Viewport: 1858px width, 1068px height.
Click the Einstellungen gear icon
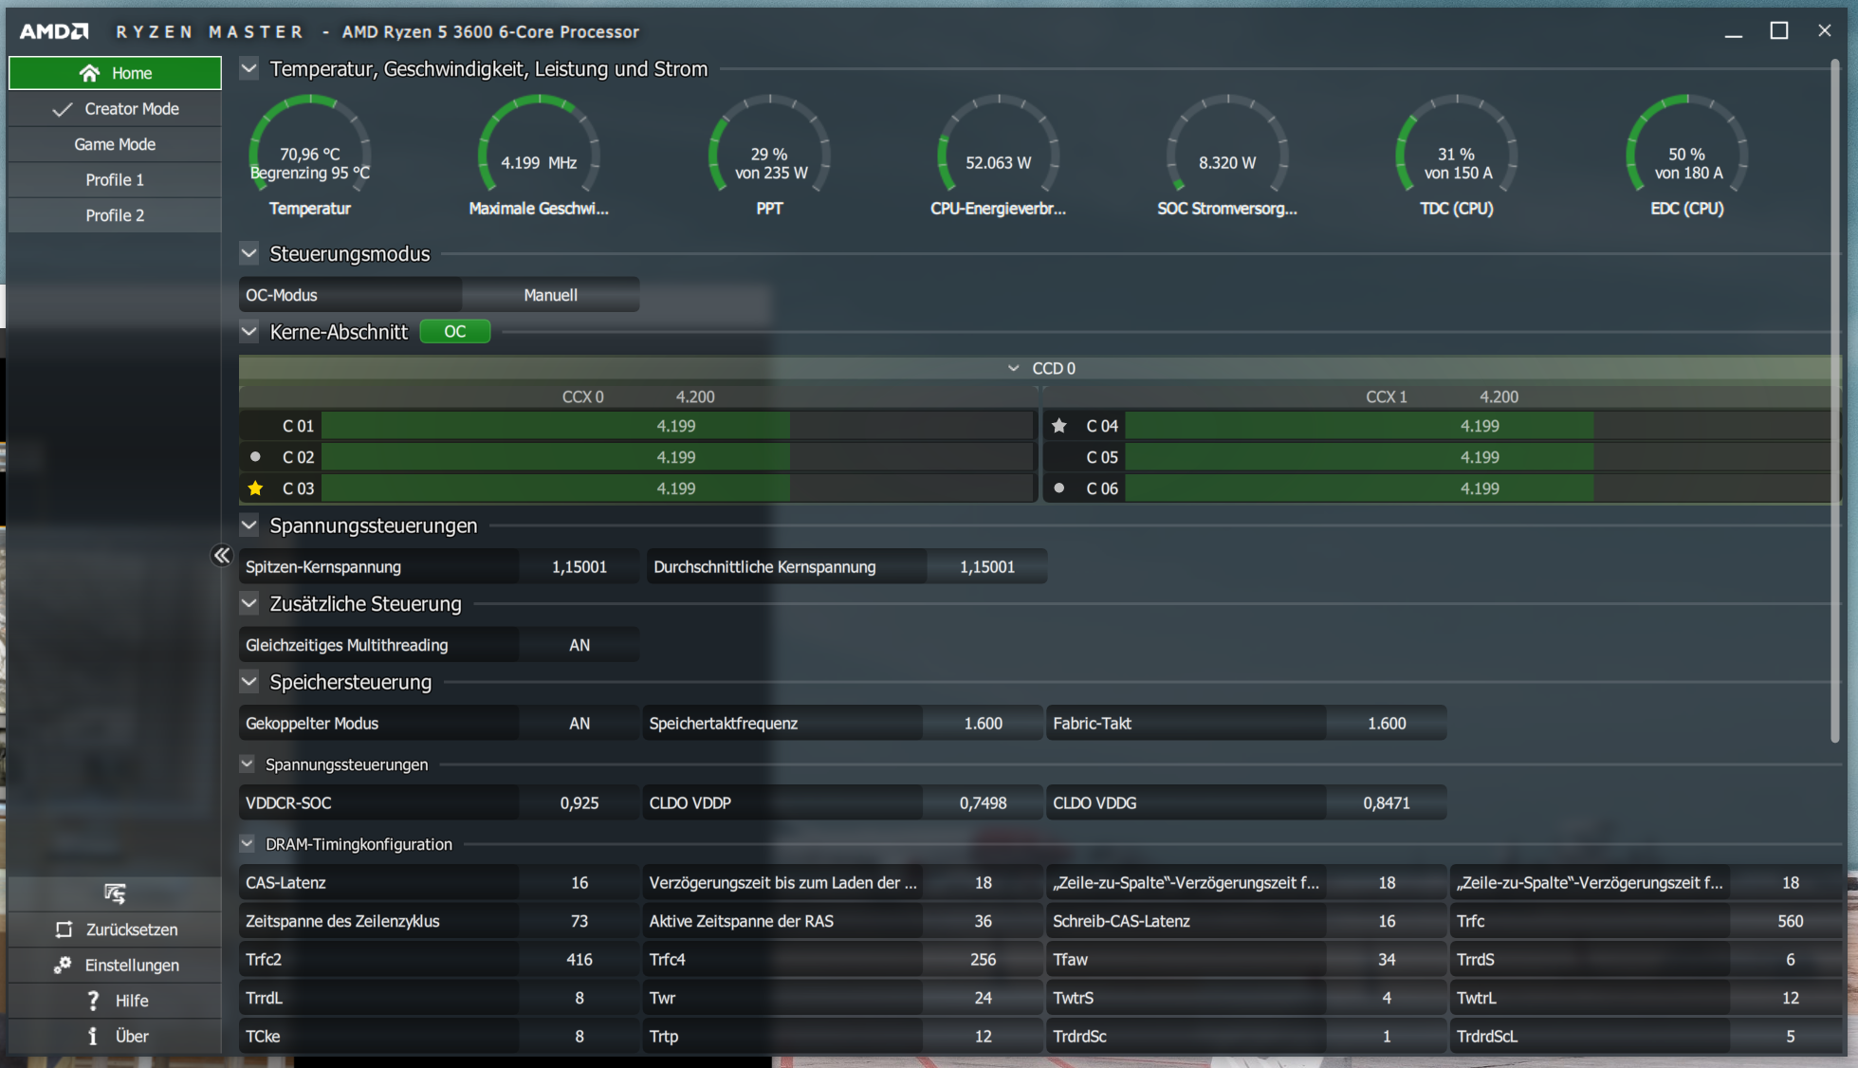click(x=63, y=965)
